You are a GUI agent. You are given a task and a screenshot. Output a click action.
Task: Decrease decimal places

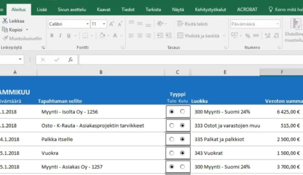[276, 35]
